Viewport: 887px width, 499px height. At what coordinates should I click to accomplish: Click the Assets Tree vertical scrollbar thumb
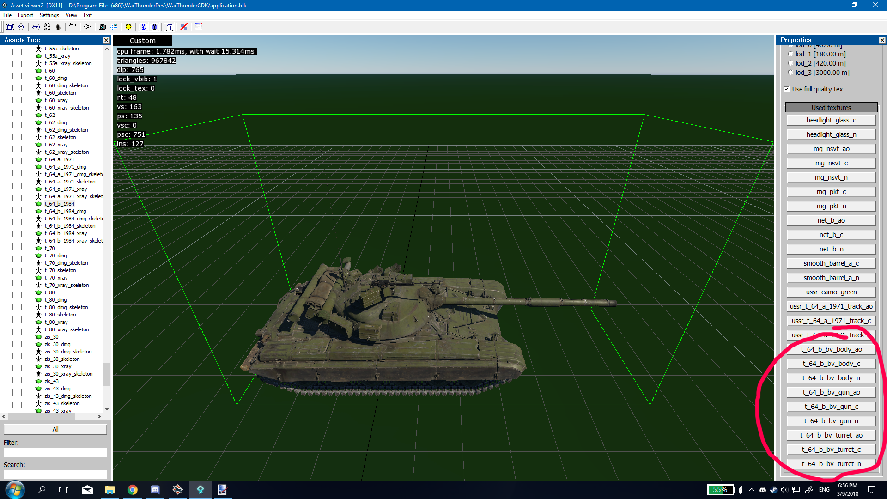[107, 374]
